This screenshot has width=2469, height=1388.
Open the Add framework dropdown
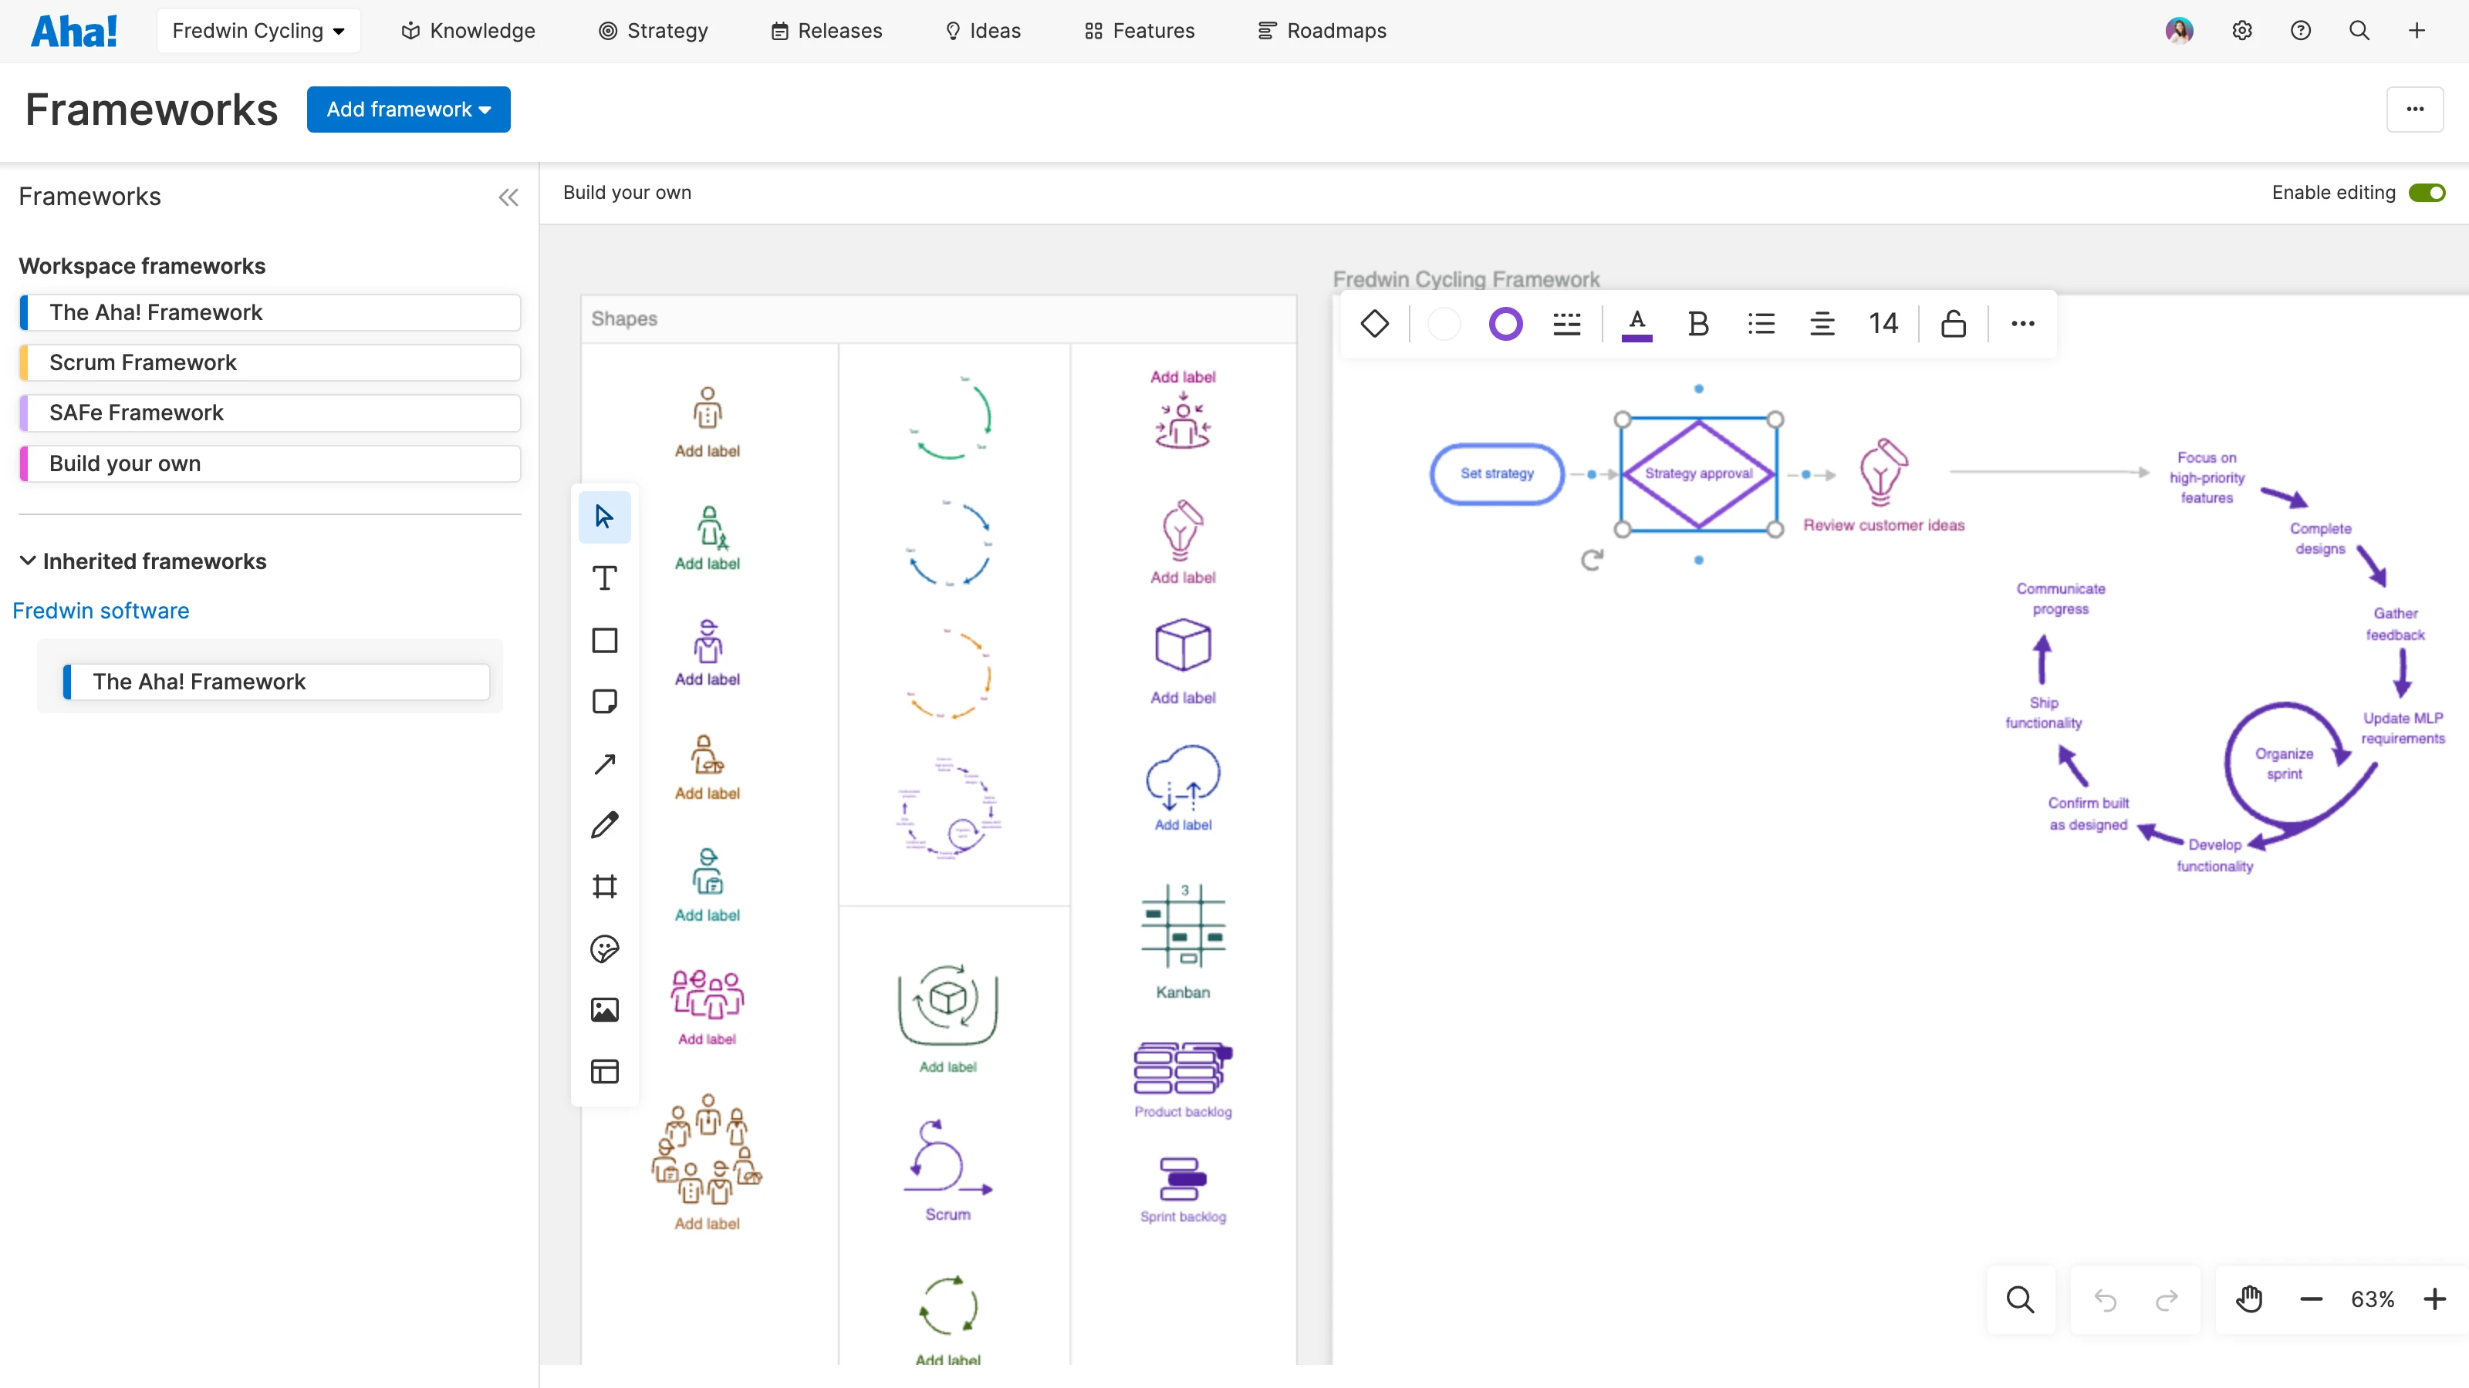click(408, 108)
